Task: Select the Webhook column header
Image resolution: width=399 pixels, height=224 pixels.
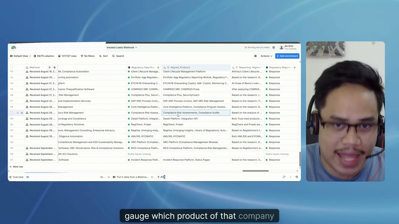Action: pos(35,68)
